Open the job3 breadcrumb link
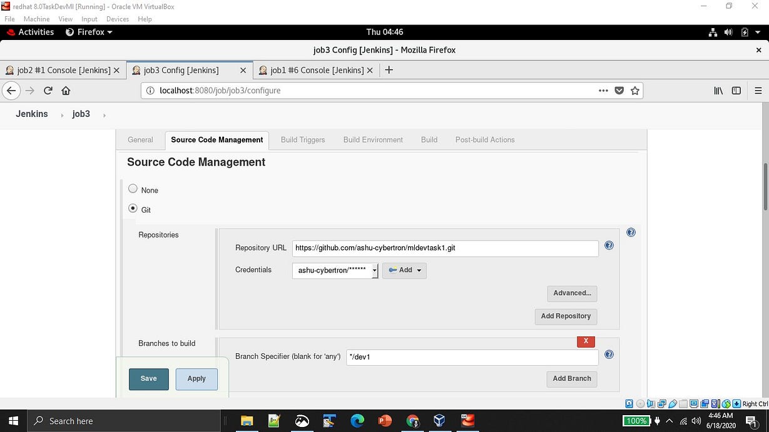The width and height of the screenshot is (769, 432). (81, 114)
